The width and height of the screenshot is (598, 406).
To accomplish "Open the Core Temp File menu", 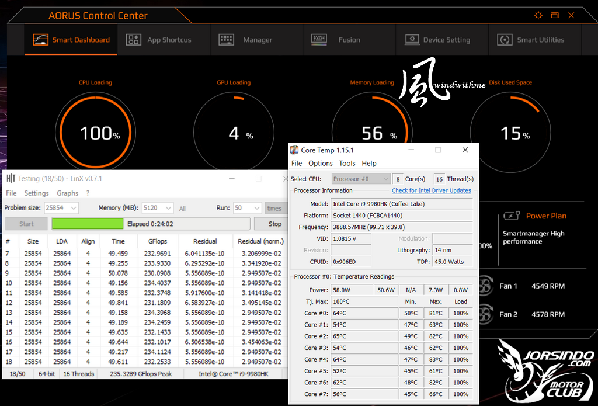I will 296,164.
